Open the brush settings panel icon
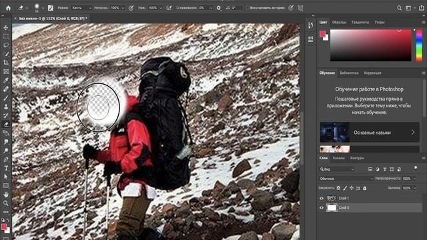The height and width of the screenshot is (240, 427). point(51,8)
